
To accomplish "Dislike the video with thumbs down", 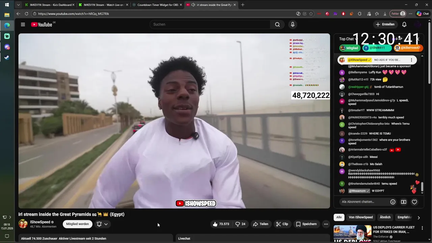I will 240,224.
